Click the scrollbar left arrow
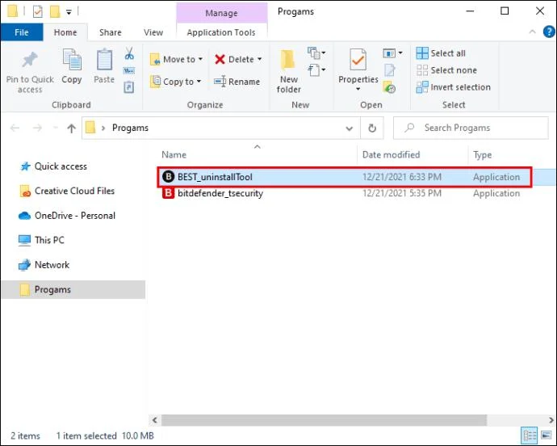The image size is (557, 446). coord(155,420)
